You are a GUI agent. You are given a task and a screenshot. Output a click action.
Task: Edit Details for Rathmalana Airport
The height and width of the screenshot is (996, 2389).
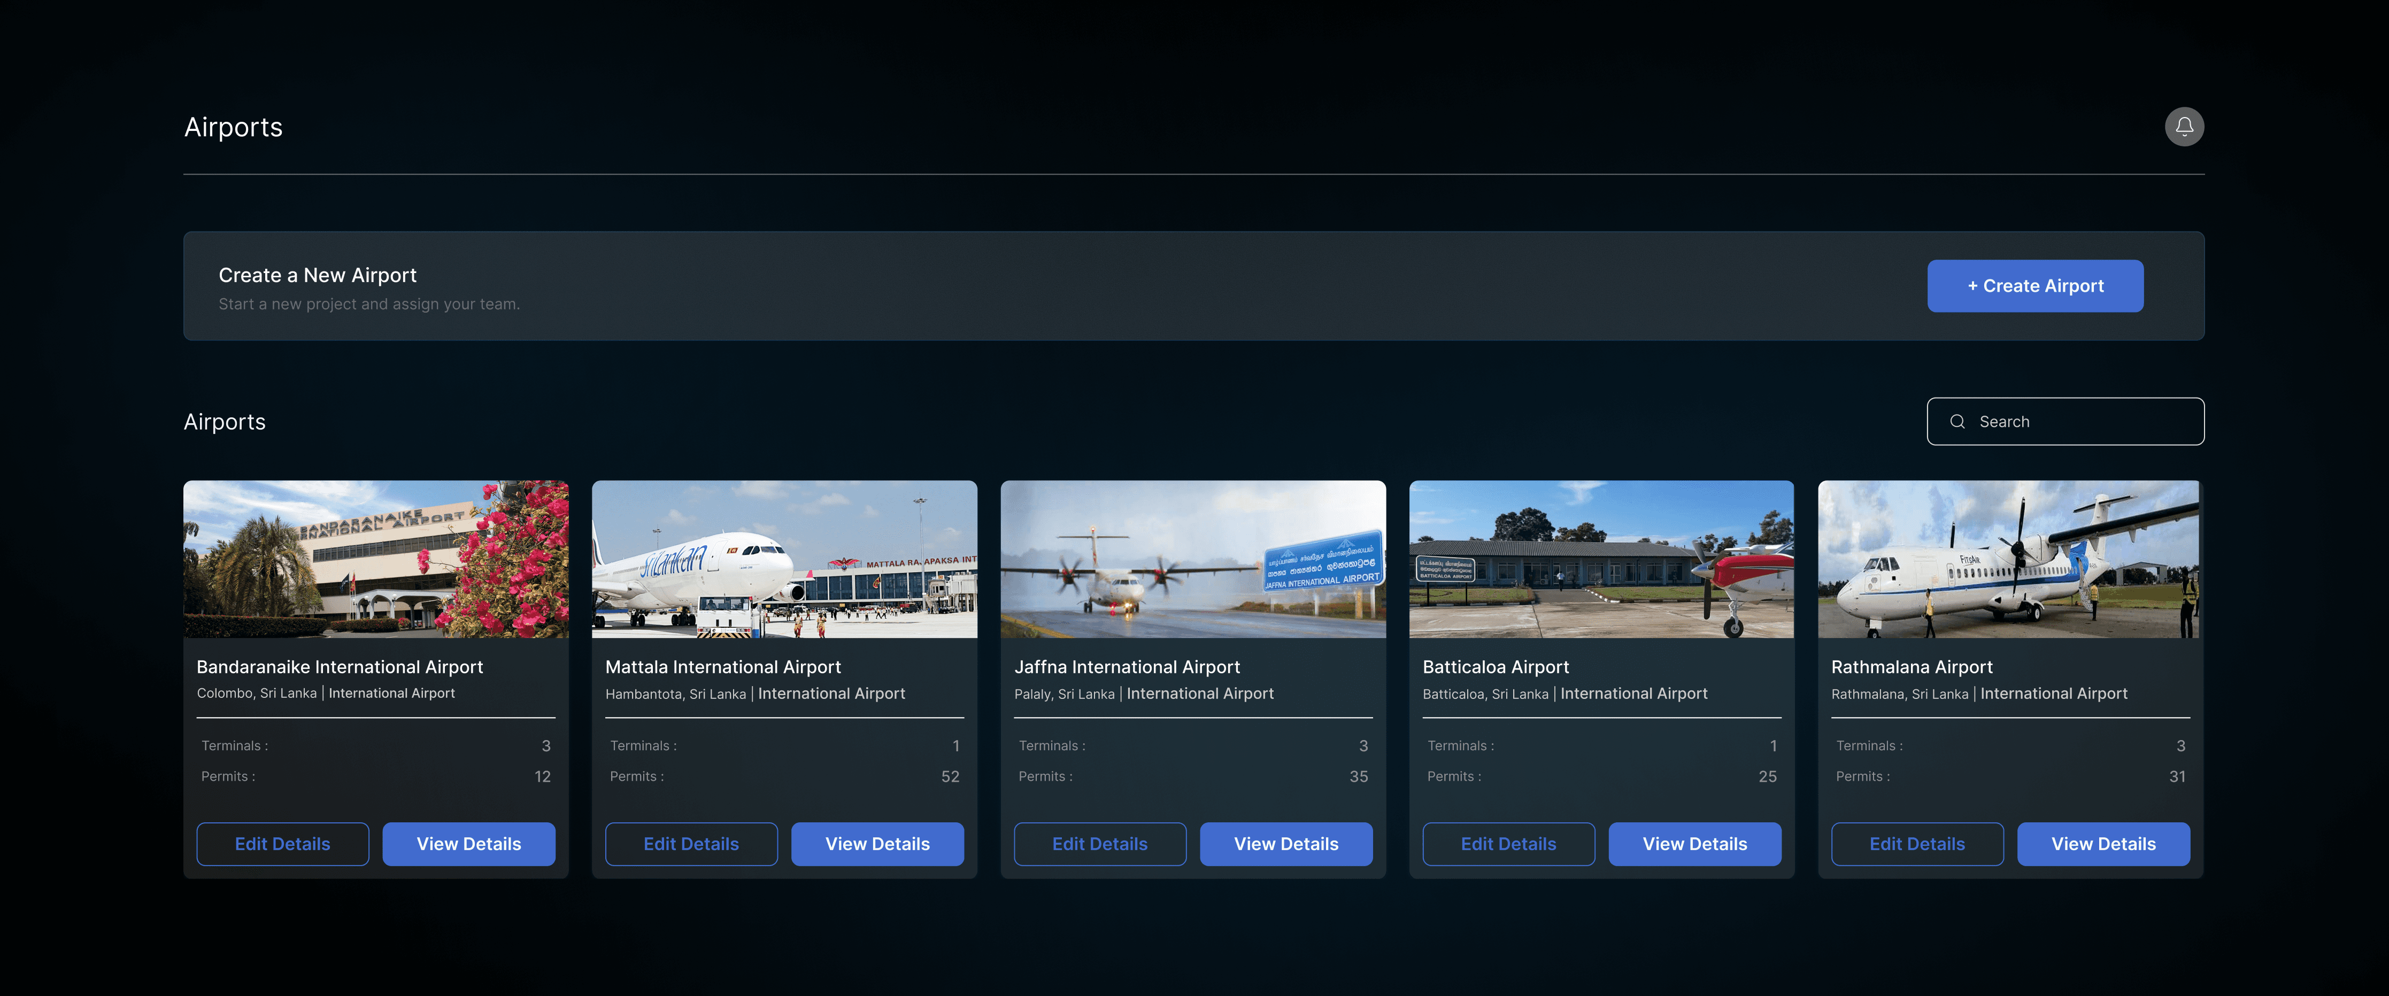click(1917, 844)
